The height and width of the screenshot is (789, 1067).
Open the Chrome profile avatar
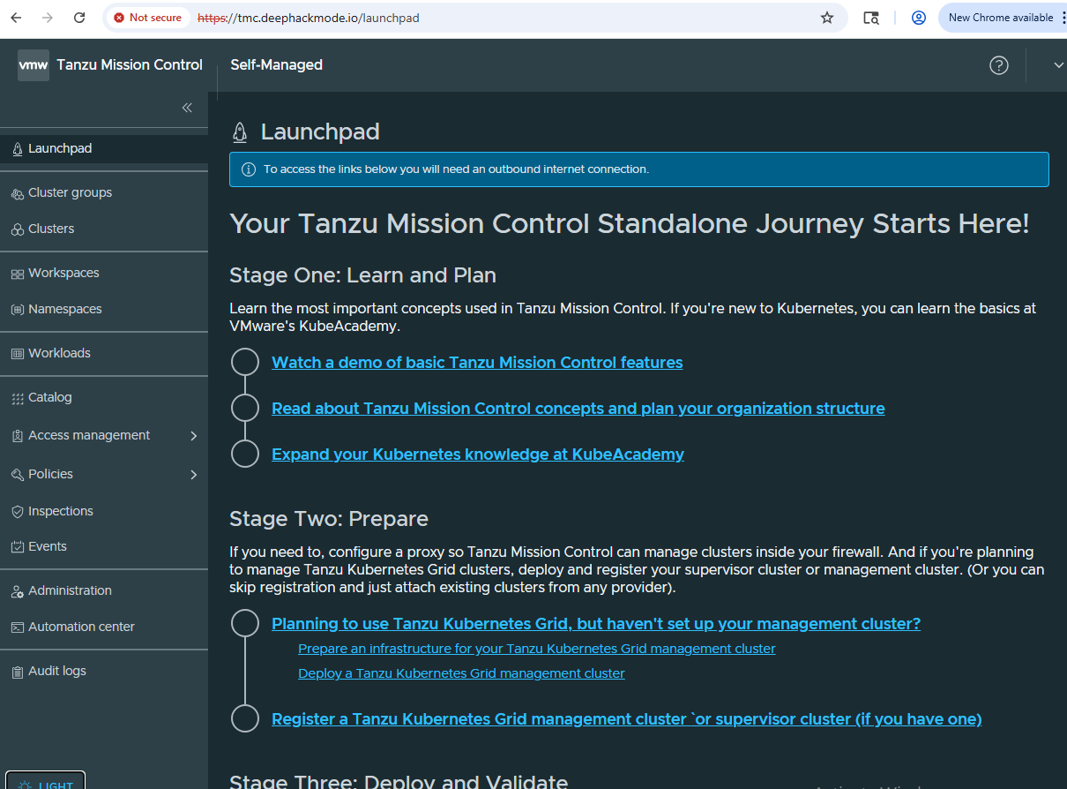tap(919, 18)
